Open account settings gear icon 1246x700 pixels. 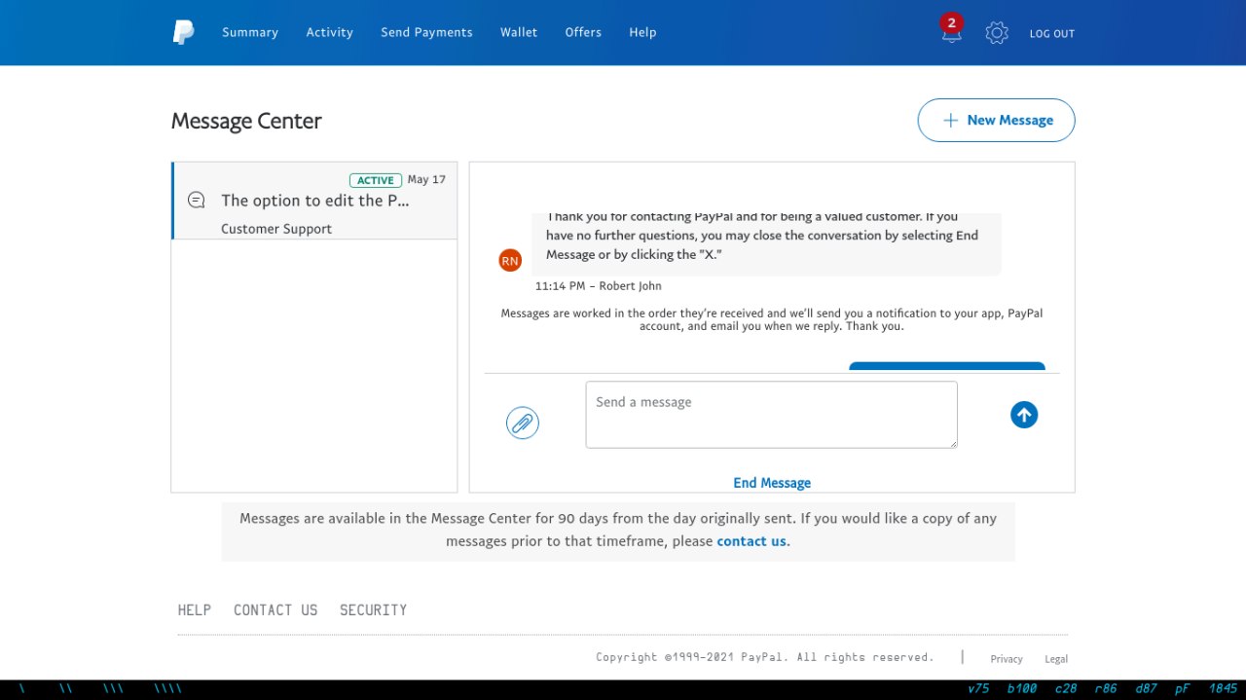(x=996, y=33)
